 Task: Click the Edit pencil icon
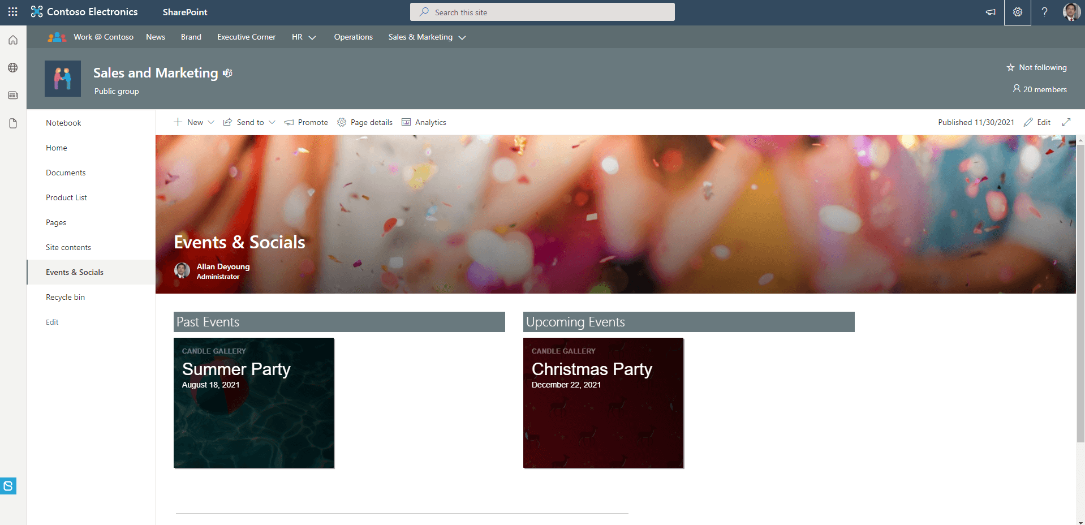[1028, 122]
